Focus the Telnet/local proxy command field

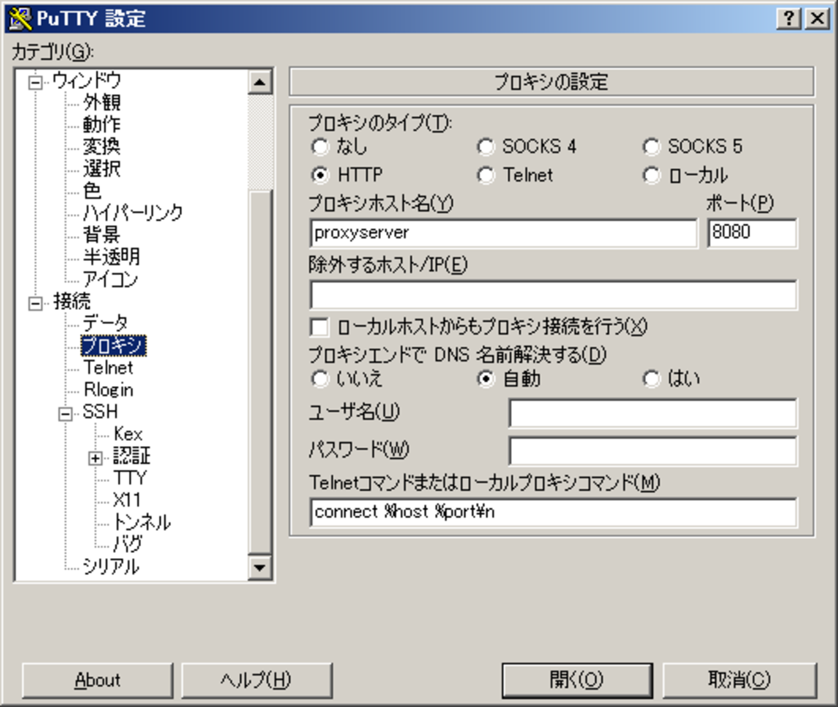(553, 512)
